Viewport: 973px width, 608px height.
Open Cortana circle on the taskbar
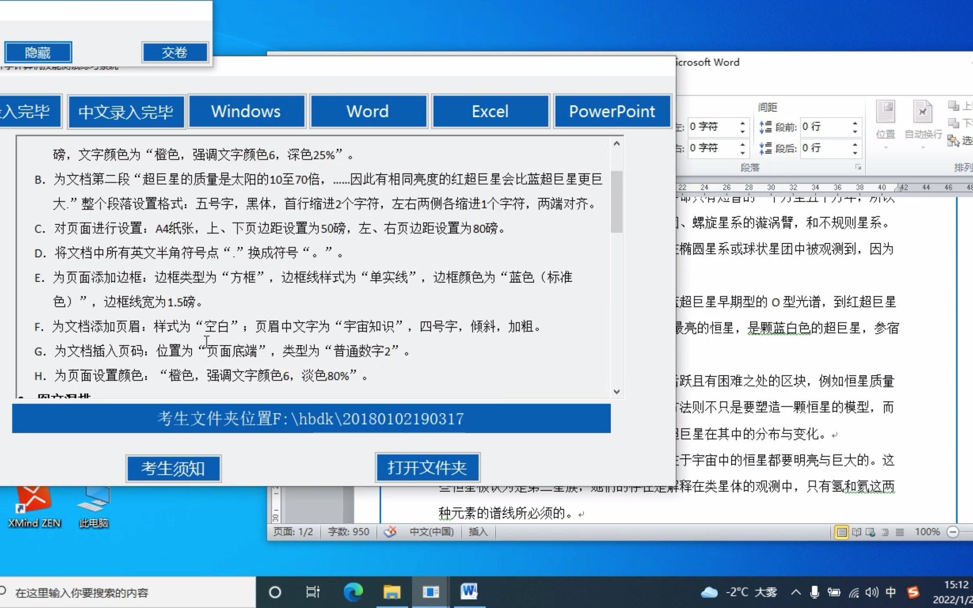pyautogui.click(x=275, y=592)
